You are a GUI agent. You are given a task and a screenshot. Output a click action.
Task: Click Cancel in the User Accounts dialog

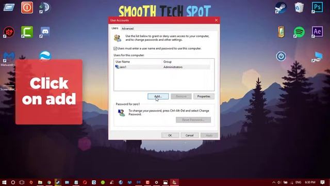point(189,135)
